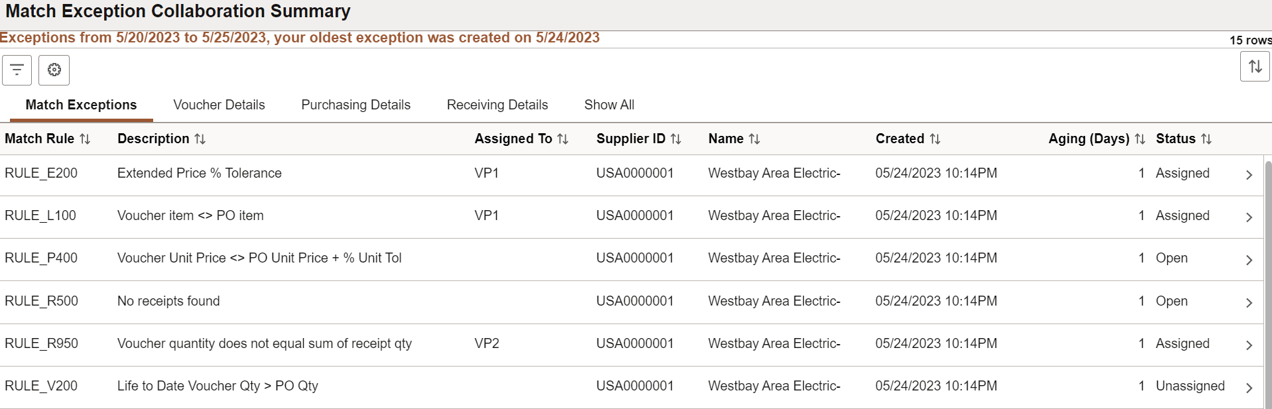Open the grid settings gear icon
The image size is (1272, 409).
click(54, 70)
